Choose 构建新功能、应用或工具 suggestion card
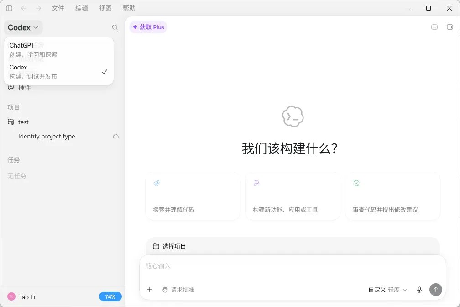This screenshot has height=307, width=460. tap(293, 196)
